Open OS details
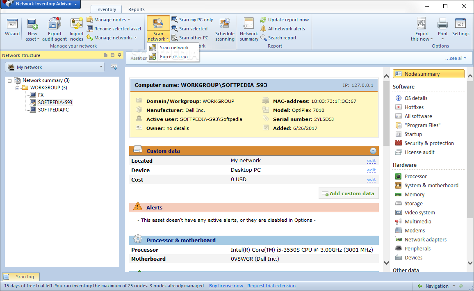Viewport: 474px width, 291px height. 416,98
